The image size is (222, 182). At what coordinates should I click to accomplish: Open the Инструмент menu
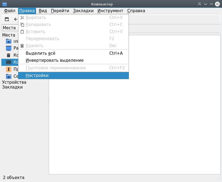[x=110, y=11]
